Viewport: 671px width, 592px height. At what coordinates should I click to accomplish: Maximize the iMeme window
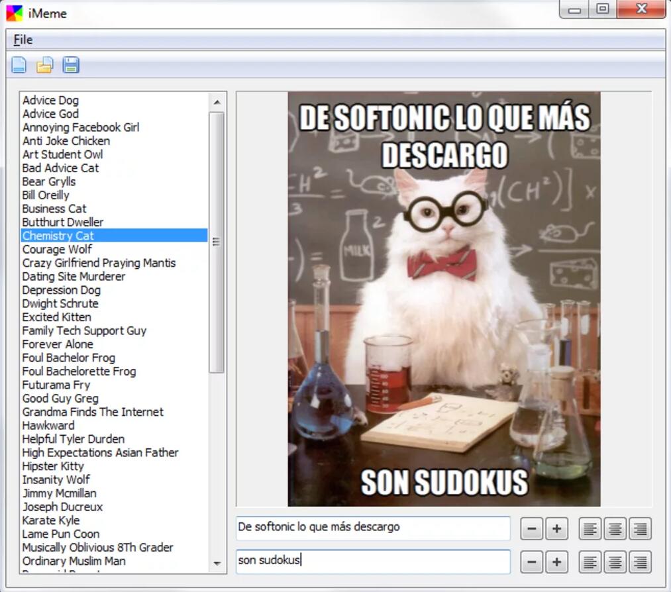click(603, 9)
